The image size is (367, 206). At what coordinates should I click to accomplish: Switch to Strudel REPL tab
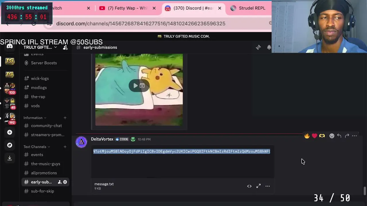248,8
